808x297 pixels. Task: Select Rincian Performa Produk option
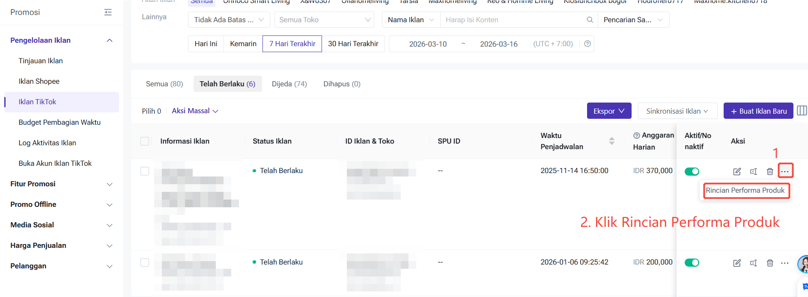point(745,190)
